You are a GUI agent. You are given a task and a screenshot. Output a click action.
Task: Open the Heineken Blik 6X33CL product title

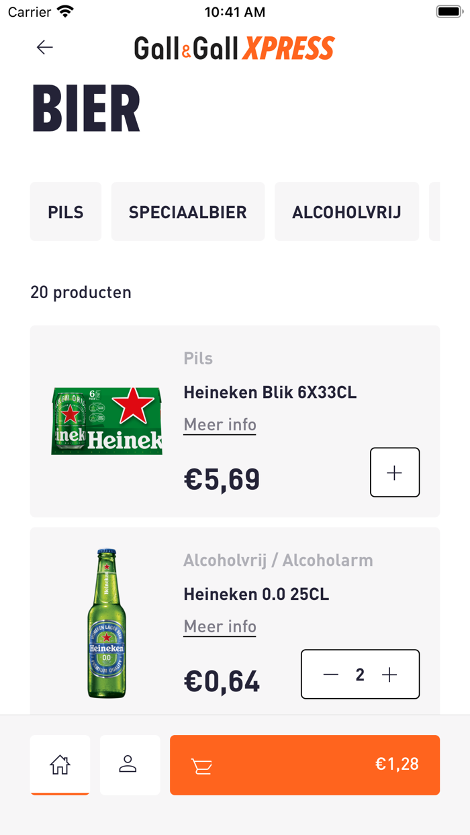pyautogui.click(x=270, y=393)
